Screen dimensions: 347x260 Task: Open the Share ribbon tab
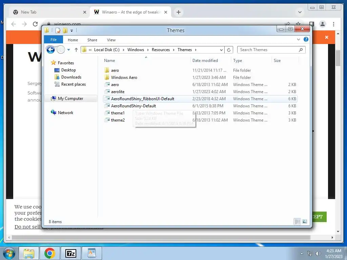(x=92, y=40)
